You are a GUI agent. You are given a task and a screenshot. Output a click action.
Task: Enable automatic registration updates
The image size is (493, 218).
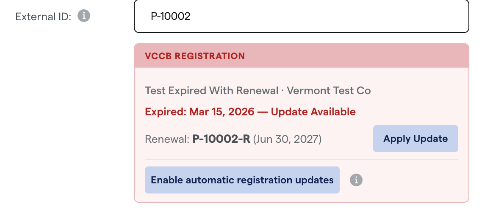(x=242, y=180)
